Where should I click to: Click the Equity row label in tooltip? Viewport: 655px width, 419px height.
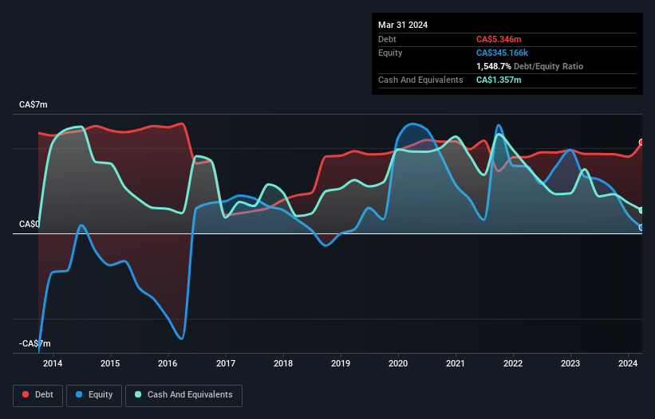coord(390,53)
